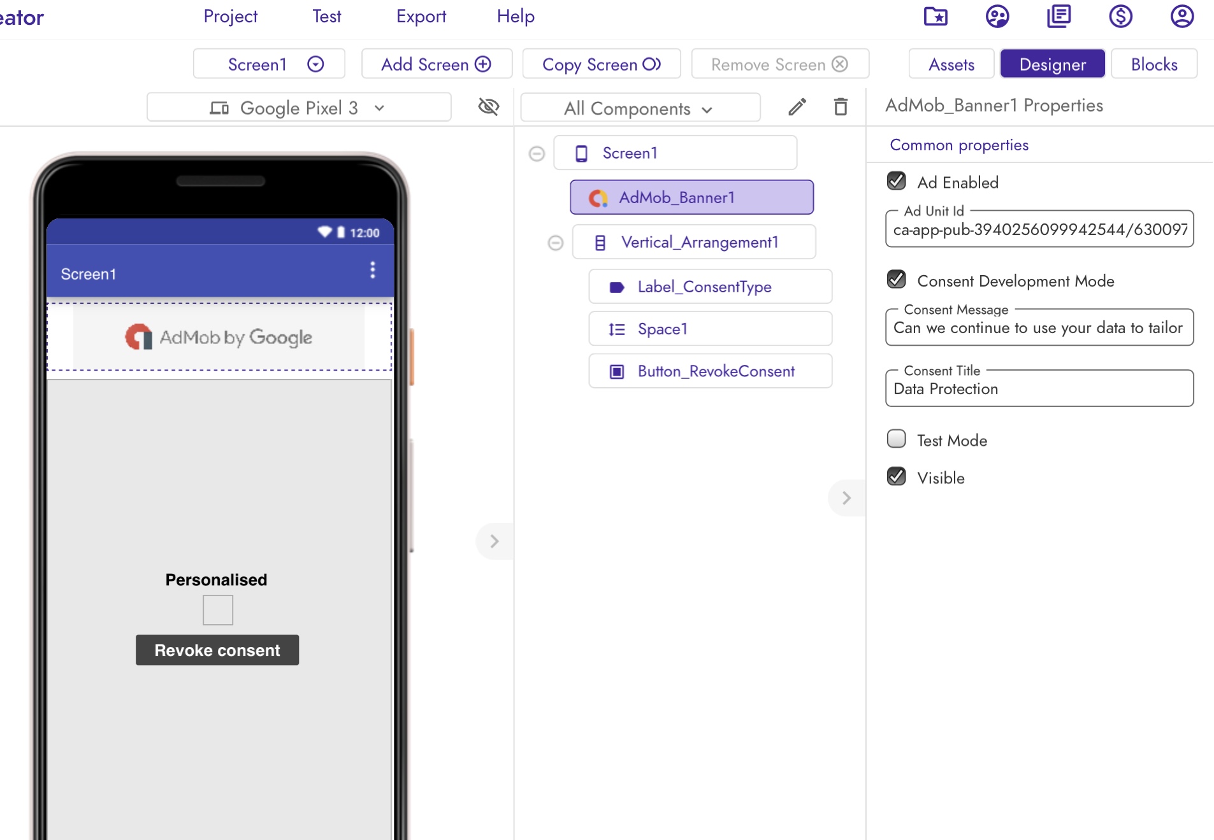
Task: Open the documentation pages icon
Action: [x=1059, y=17]
